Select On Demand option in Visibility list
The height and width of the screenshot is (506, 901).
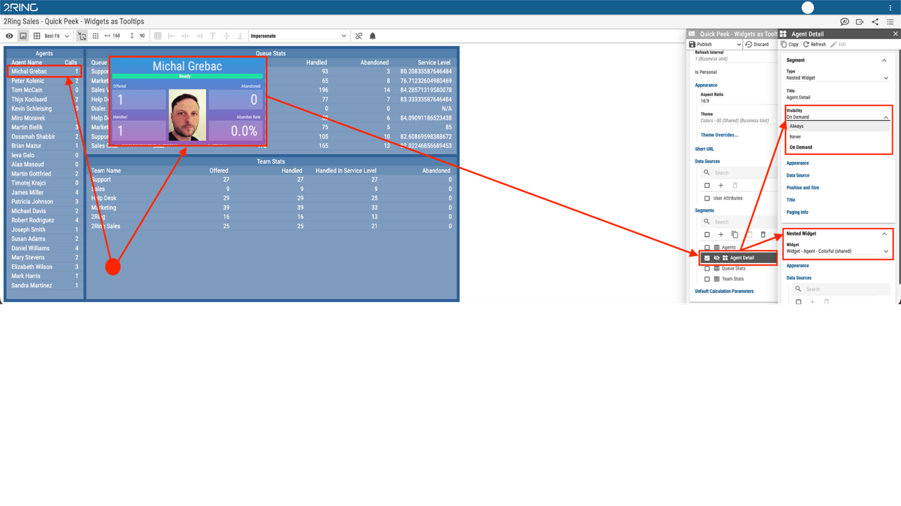point(839,147)
